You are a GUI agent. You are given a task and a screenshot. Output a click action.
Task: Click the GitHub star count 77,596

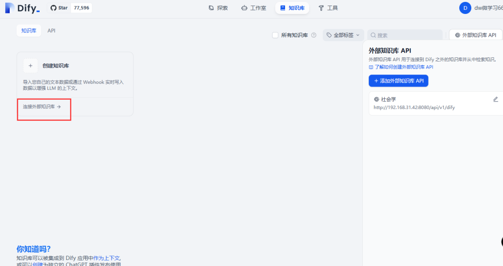(x=82, y=8)
